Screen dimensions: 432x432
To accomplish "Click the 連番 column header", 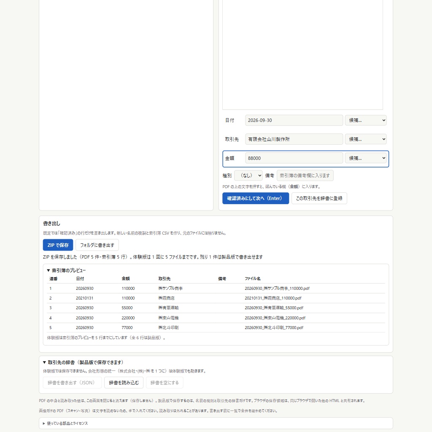I will click(x=54, y=279).
